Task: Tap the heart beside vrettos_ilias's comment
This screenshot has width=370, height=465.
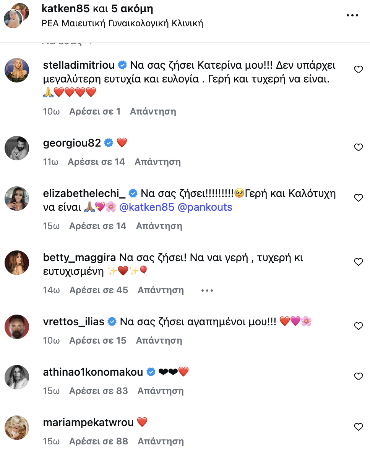Action: [358, 326]
